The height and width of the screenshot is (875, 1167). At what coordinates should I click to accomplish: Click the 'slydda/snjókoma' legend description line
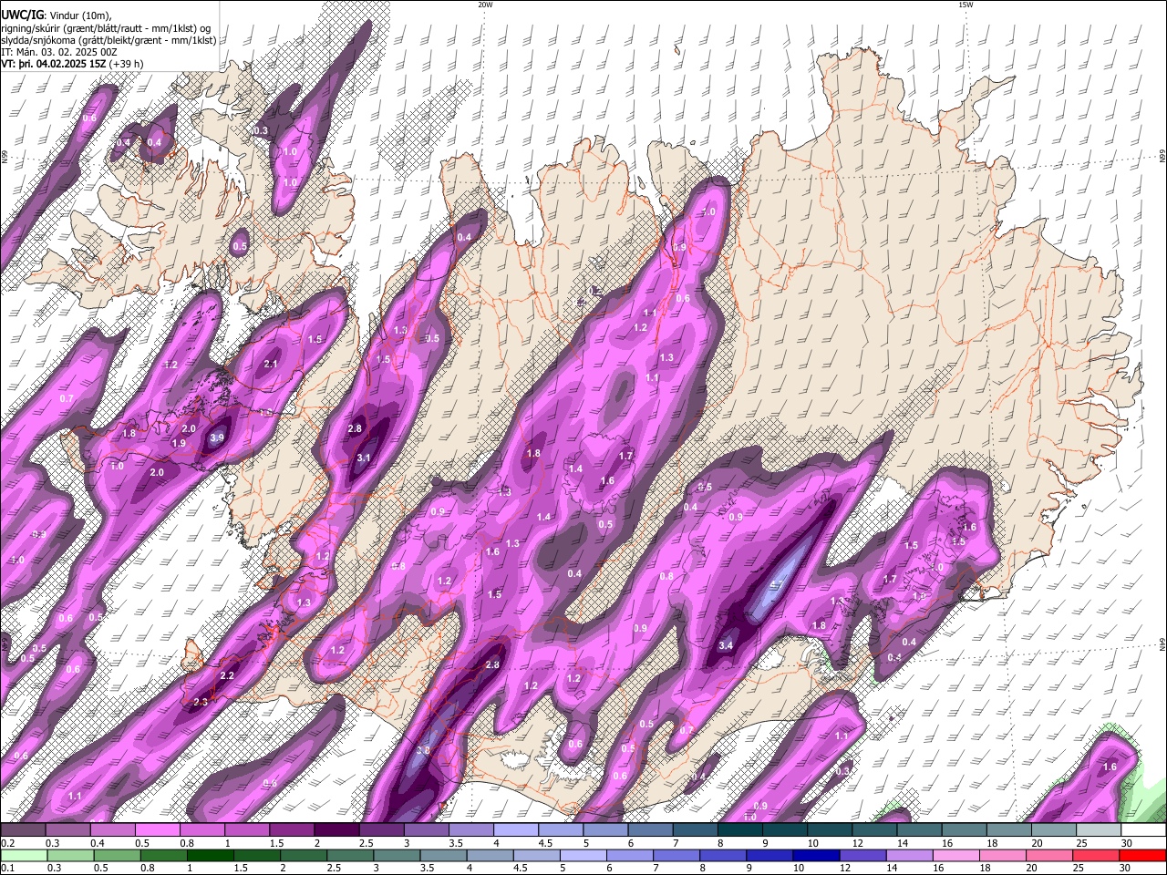coord(108,40)
